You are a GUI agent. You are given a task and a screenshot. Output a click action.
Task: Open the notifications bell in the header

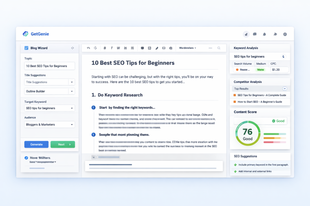click(264, 34)
